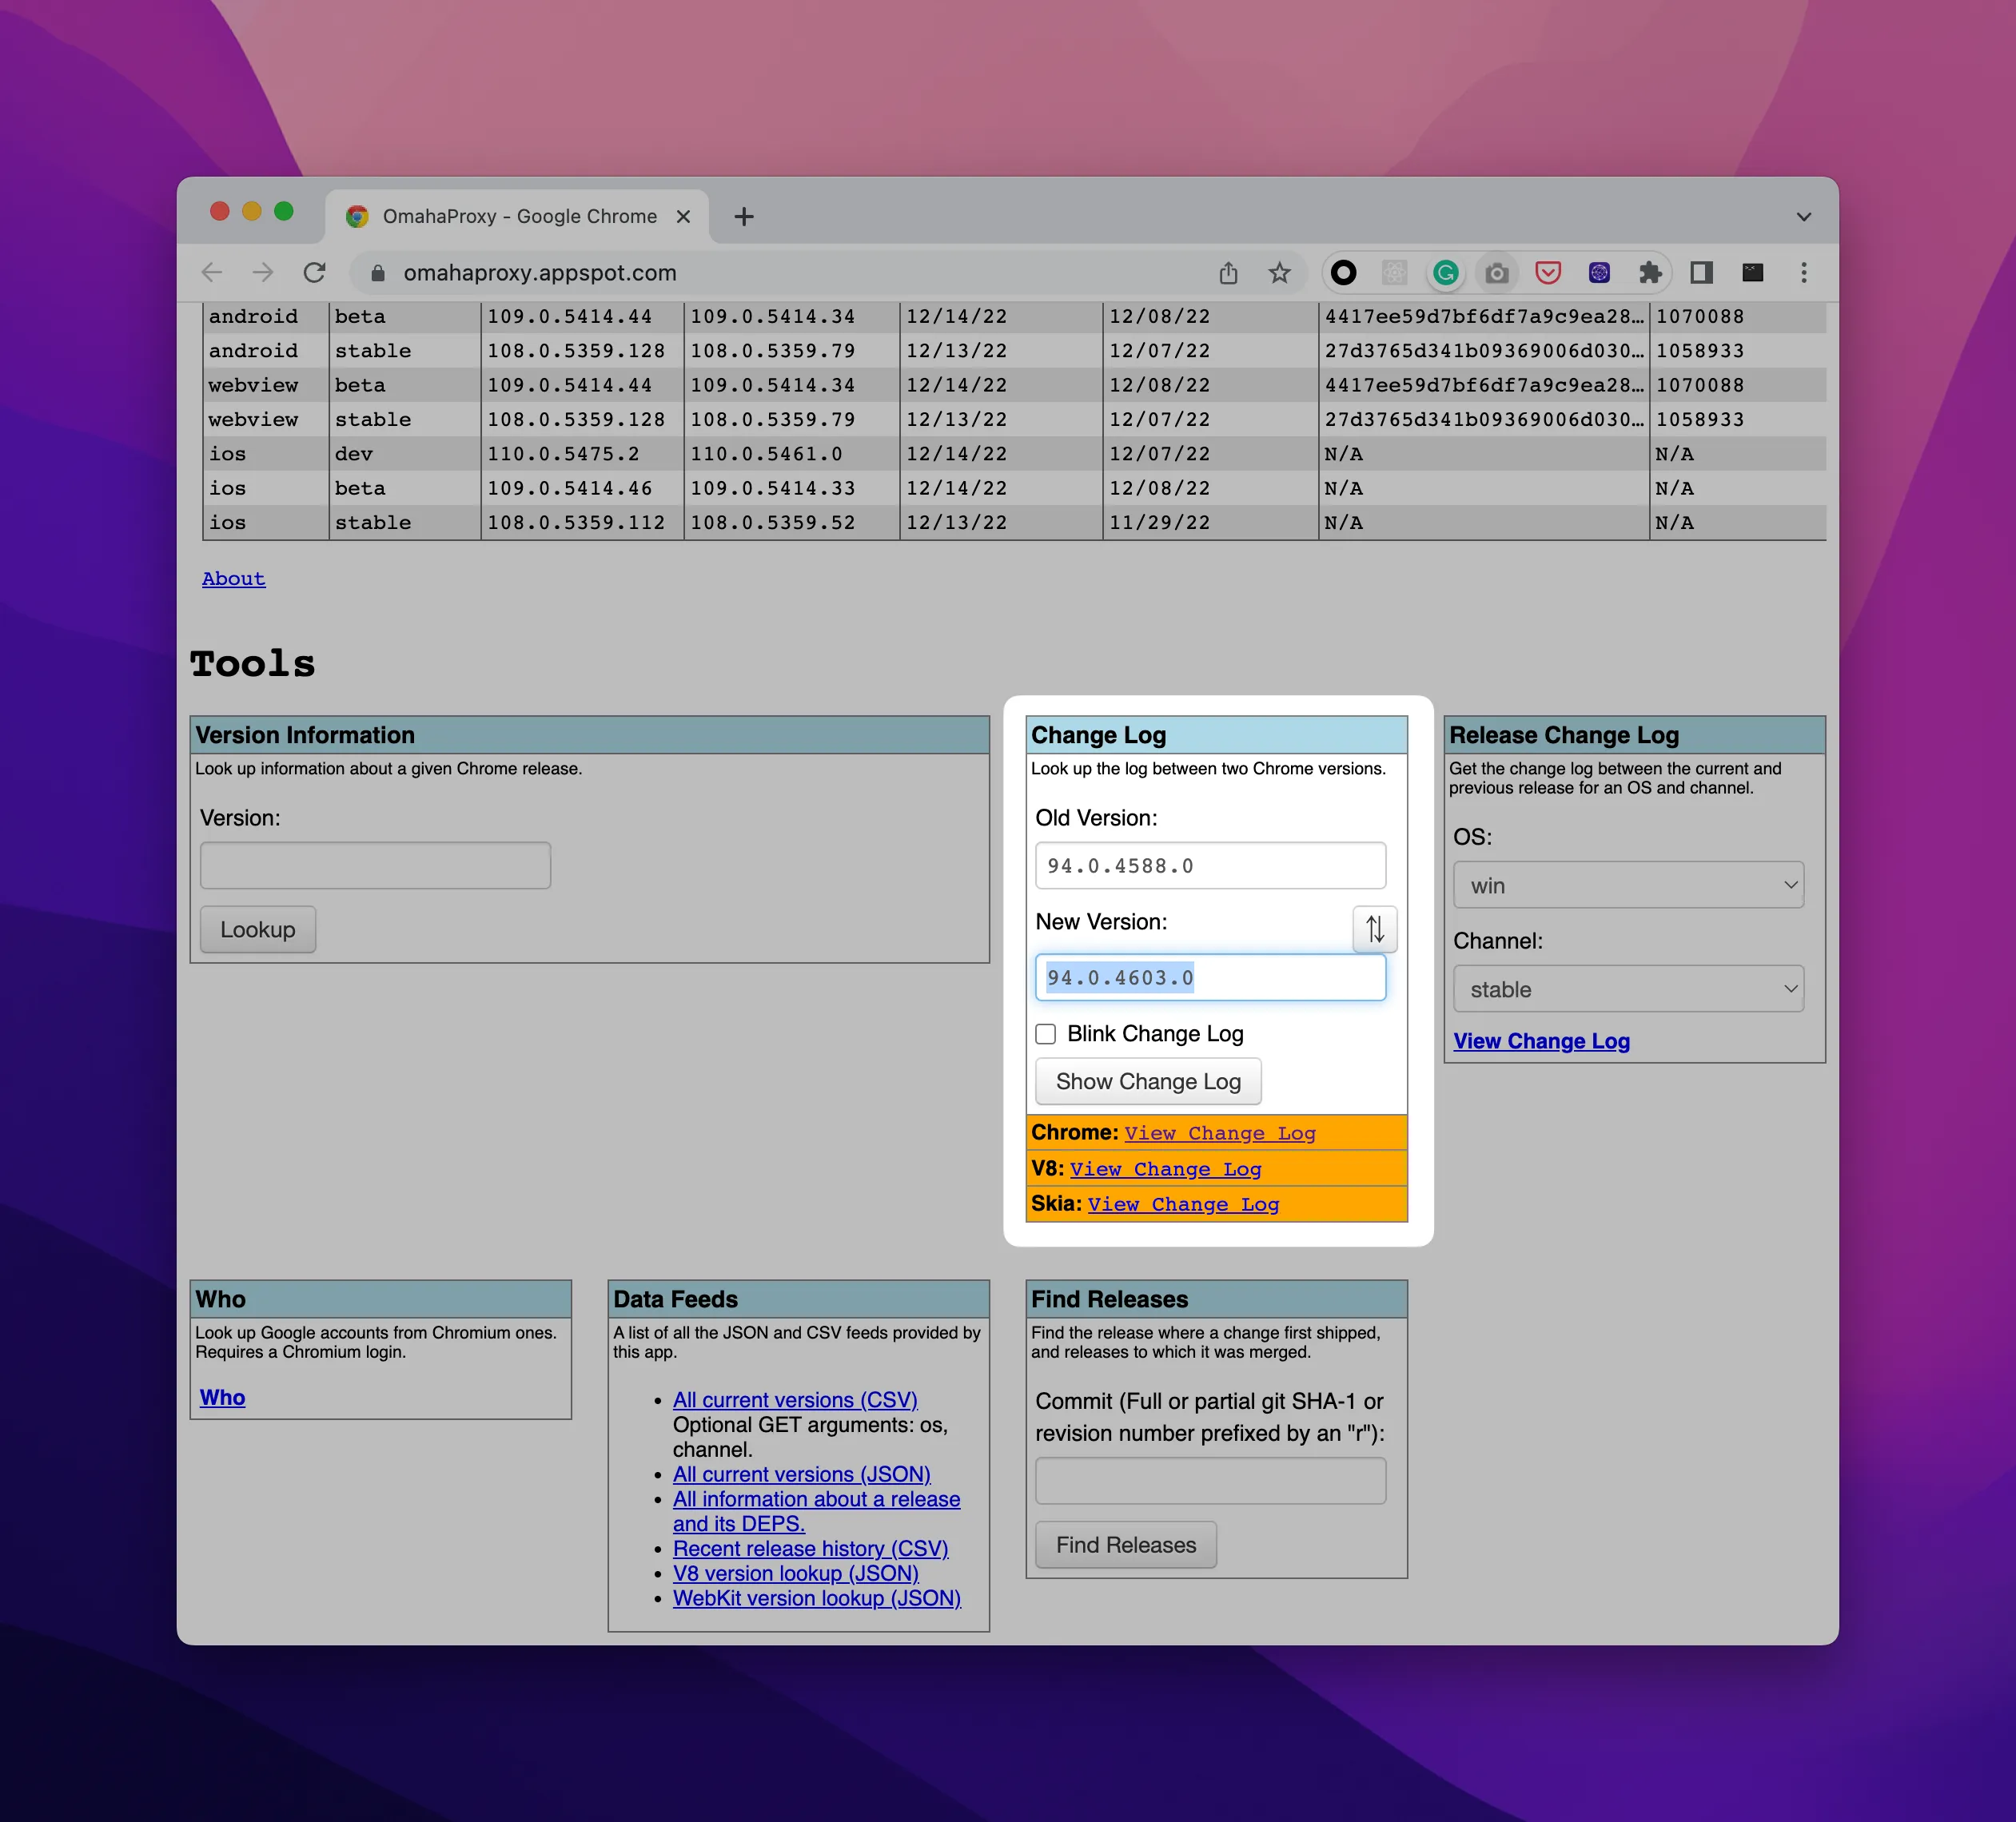The height and width of the screenshot is (1822, 2016).
Task: Click the reload/refresh page icon
Action: pos(316,272)
